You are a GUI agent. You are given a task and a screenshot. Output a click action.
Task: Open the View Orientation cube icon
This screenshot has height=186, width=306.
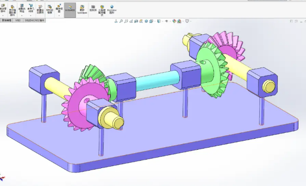coord(146,21)
